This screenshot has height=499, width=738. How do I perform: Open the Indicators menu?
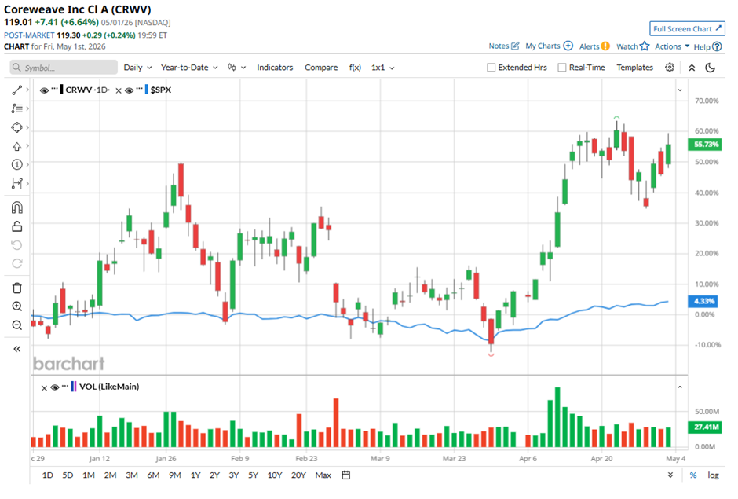coord(275,68)
